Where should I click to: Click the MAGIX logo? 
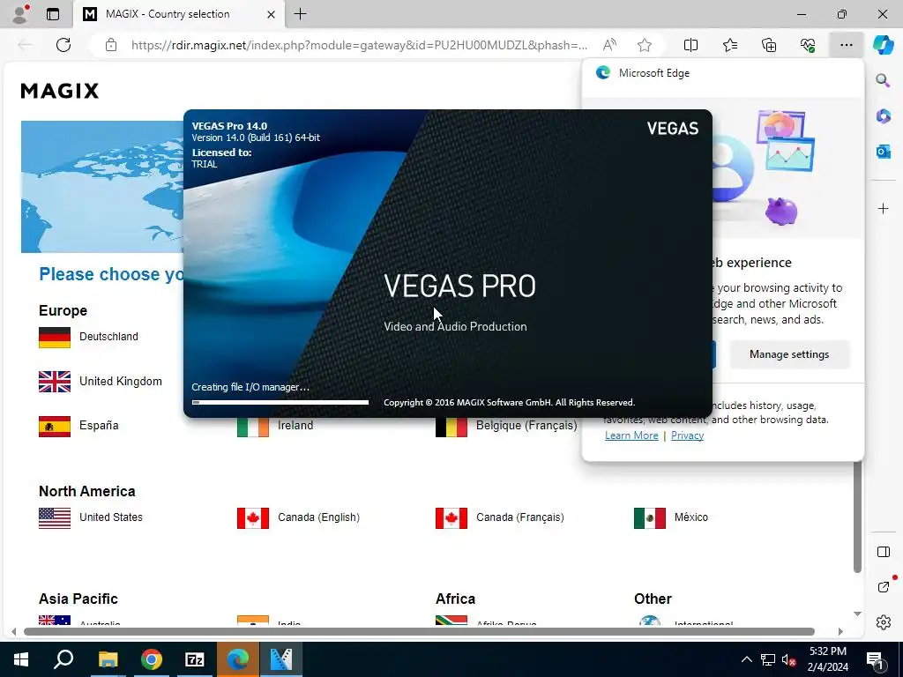coord(60,91)
